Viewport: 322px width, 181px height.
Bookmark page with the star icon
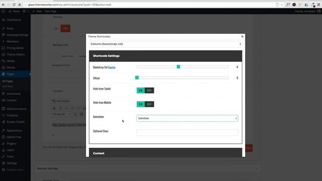coord(282,5)
